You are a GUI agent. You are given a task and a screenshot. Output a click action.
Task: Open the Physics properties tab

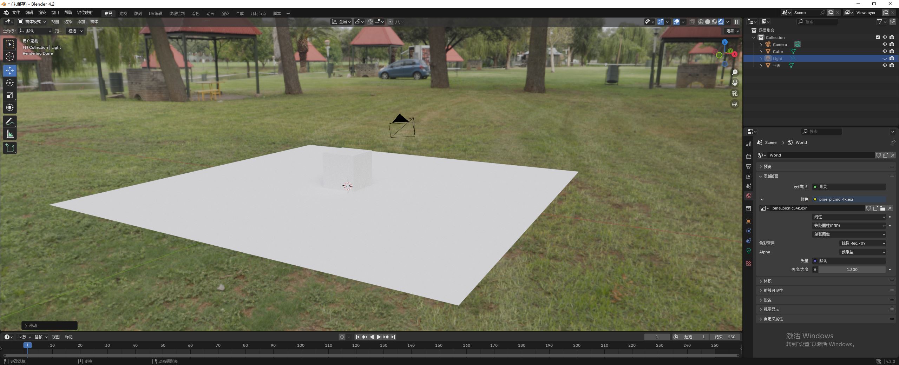coord(749,231)
